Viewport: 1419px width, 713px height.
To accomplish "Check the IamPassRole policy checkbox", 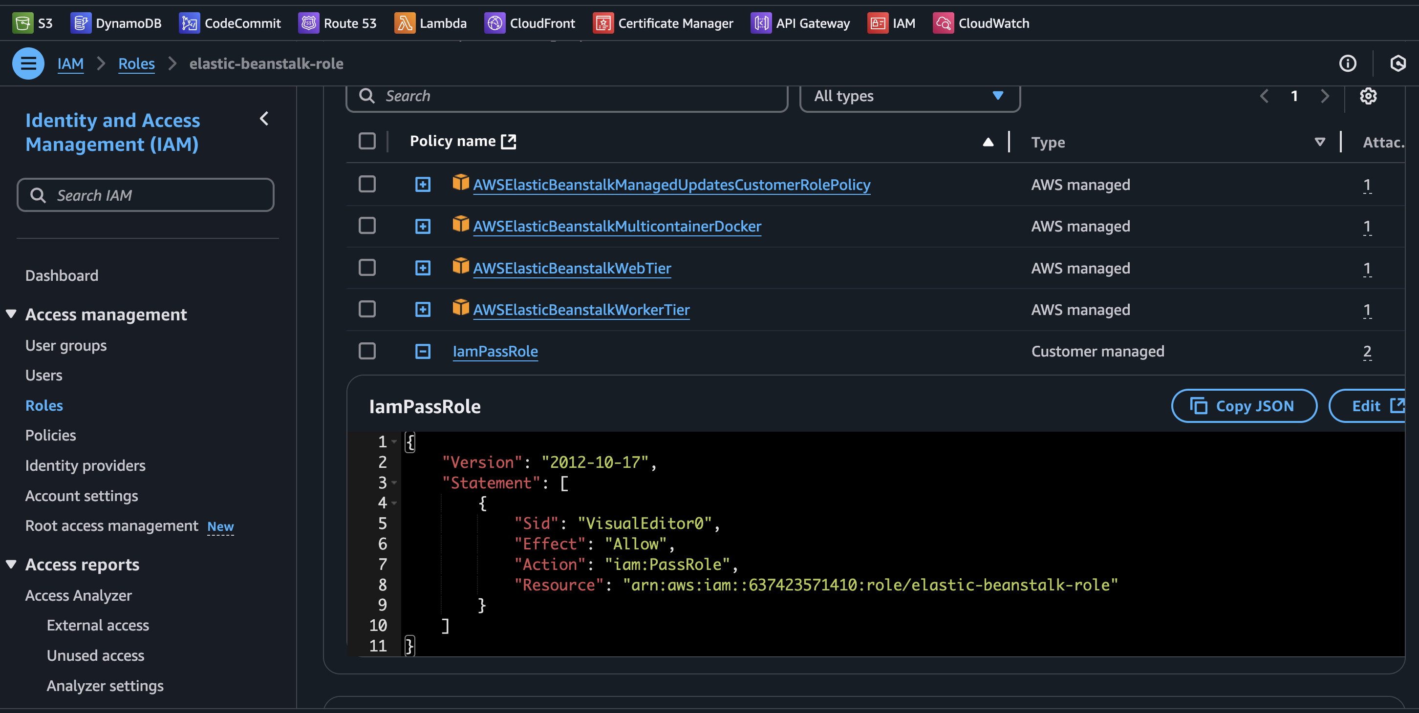I will click(x=367, y=351).
